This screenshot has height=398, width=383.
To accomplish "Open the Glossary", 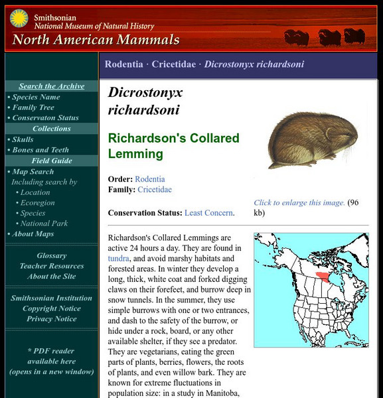I will (52, 255).
